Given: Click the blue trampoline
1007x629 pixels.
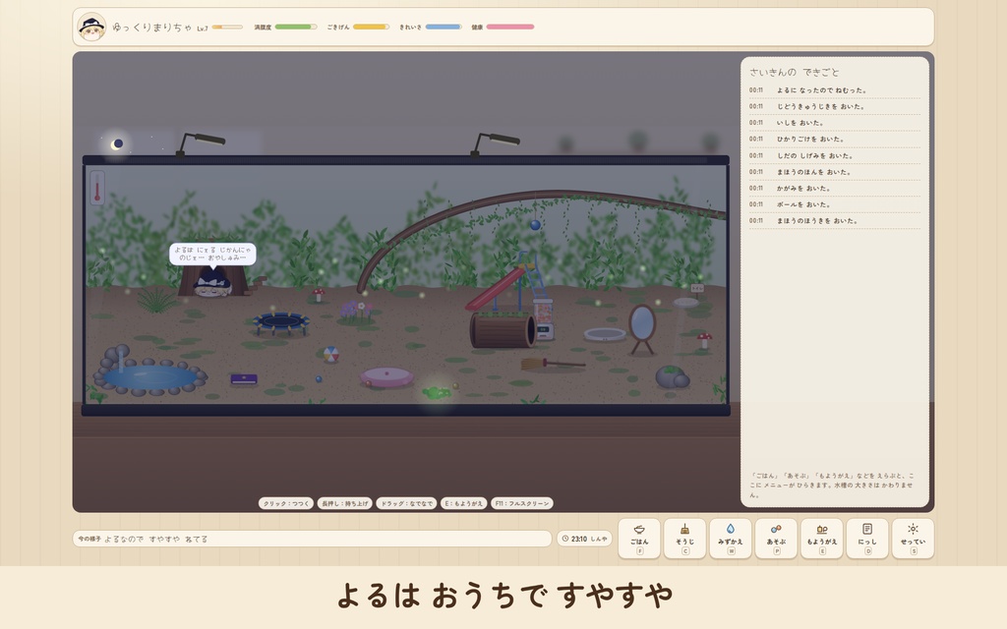Looking at the screenshot, I should click(280, 322).
